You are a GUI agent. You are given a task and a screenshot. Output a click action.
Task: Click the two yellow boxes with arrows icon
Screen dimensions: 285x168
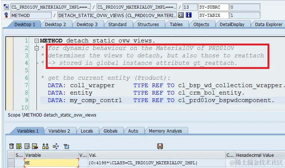45,146
